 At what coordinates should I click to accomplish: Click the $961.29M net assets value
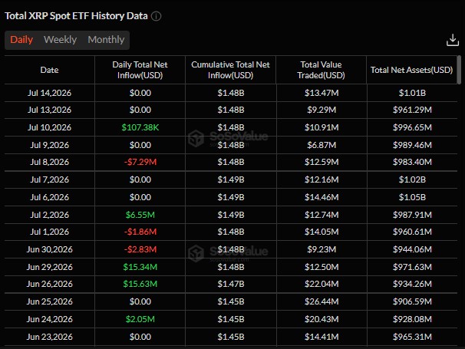click(x=412, y=110)
